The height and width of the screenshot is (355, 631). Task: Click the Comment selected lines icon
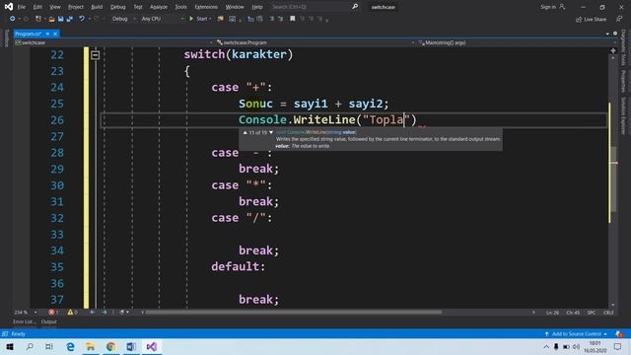pyautogui.click(x=272, y=19)
